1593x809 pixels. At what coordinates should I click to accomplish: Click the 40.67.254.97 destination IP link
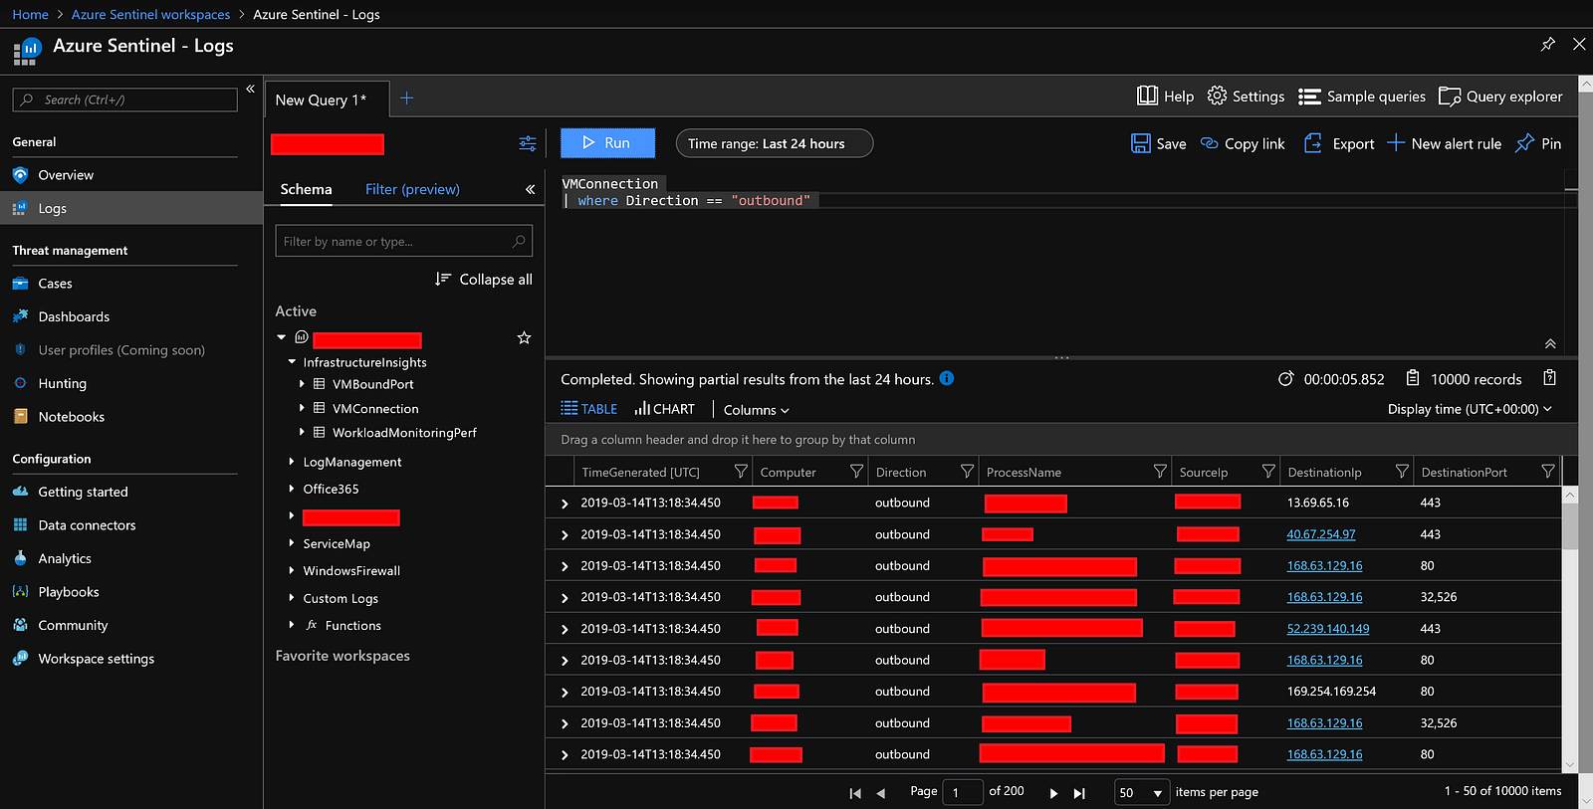coord(1320,534)
